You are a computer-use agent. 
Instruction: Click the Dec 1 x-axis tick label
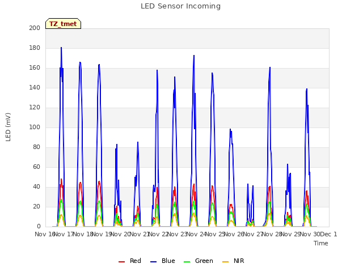(x=329, y=234)
